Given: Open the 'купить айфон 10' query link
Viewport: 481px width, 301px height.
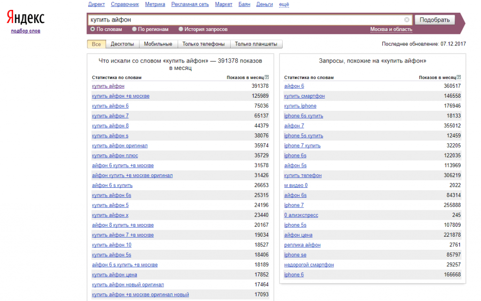Looking at the screenshot, I should [x=112, y=245].
